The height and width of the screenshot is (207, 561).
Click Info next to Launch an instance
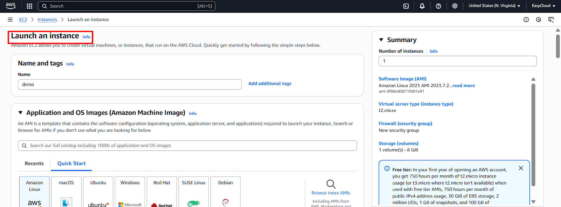86,37
